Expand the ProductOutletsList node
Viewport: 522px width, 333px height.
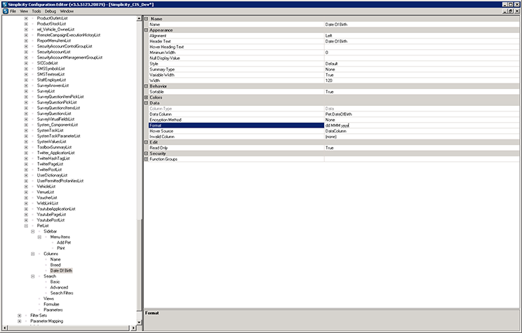(x=26, y=18)
